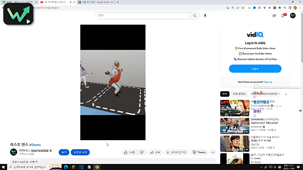Open the WAKTAVERSE channel name link

coord(34,151)
